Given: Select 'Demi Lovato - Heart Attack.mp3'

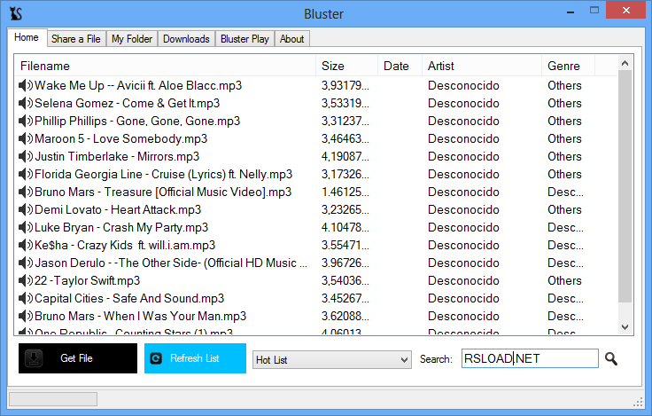Looking at the screenshot, I should (x=118, y=209).
